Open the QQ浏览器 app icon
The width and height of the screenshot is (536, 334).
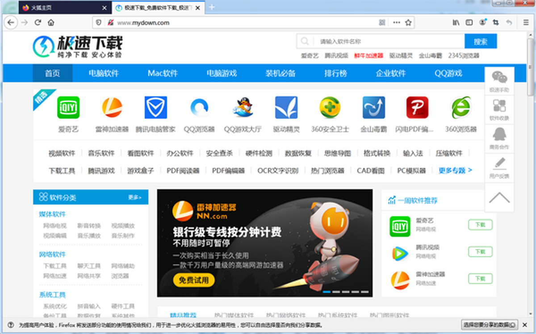coord(199,107)
